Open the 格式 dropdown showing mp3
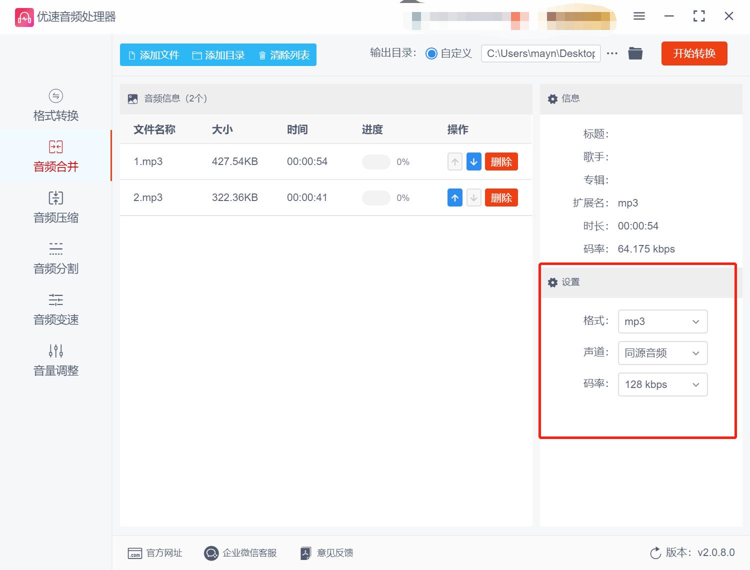The image size is (750, 570). [662, 321]
